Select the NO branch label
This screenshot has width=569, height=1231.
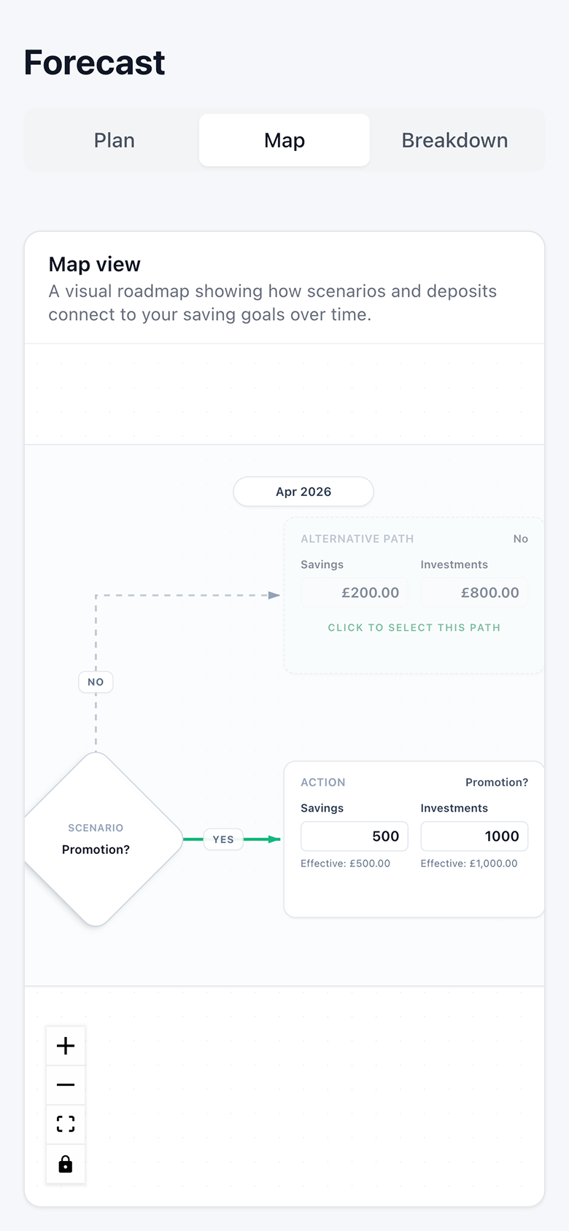96,682
